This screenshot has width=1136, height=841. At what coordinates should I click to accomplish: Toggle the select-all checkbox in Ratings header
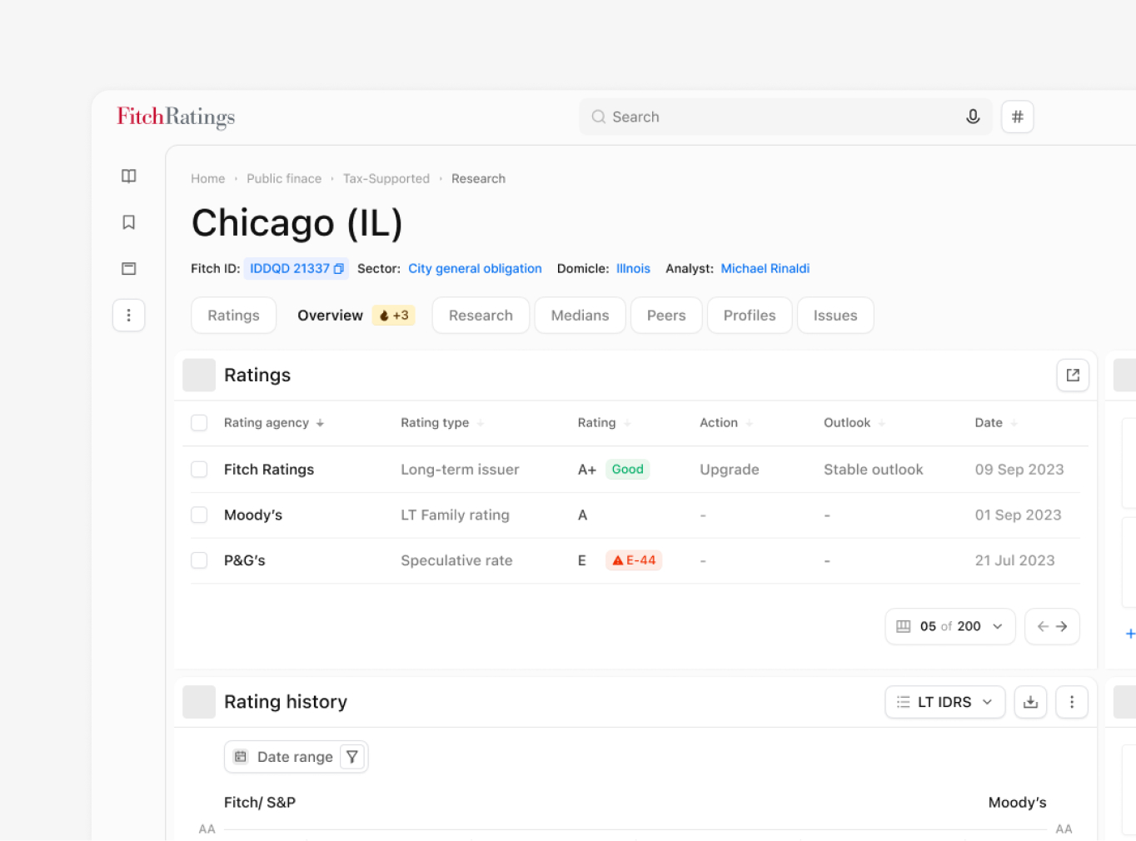[x=199, y=423]
